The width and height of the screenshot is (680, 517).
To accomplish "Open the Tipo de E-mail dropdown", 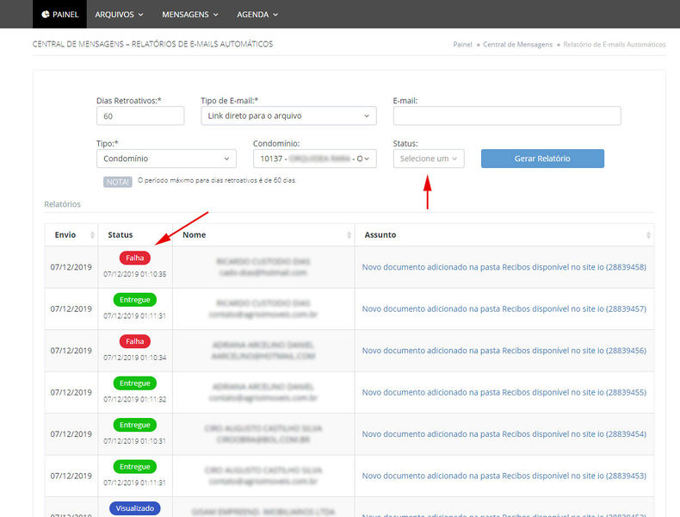I will (x=288, y=115).
